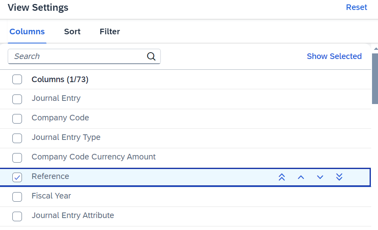This screenshot has height=230, width=378.
Task: Move Reference column up one position
Action: pyautogui.click(x=301, y=177)
